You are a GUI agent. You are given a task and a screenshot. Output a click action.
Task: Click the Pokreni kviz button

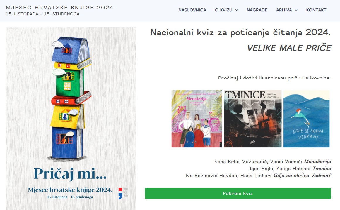[x=238, y=193]
